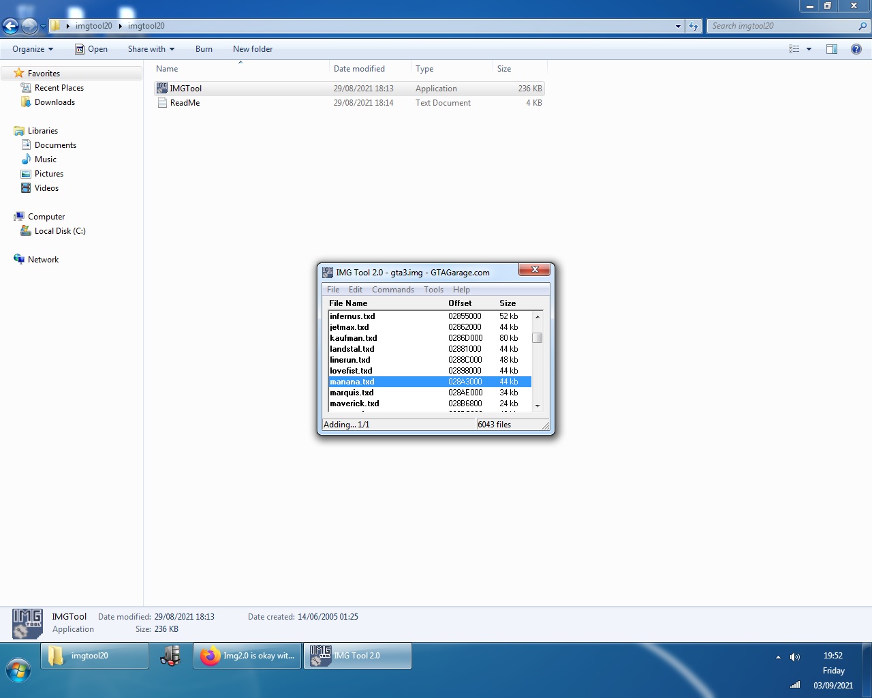872x698 pixels.
Task: Open the view options dropdown arrow
Action: click(x=809, y=49)
